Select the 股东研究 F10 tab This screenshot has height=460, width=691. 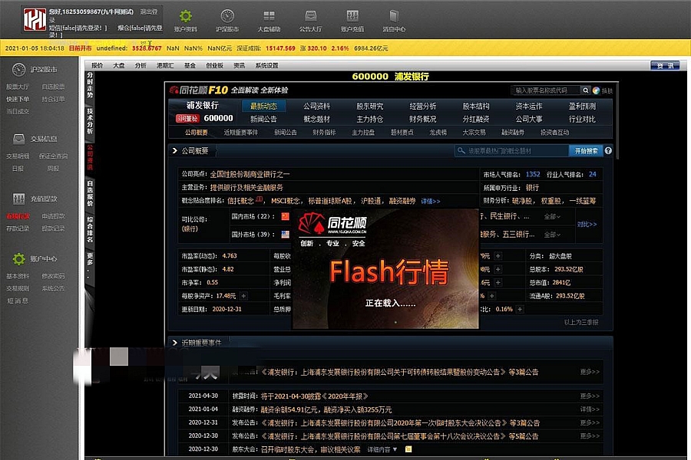[x=370, y=106]
